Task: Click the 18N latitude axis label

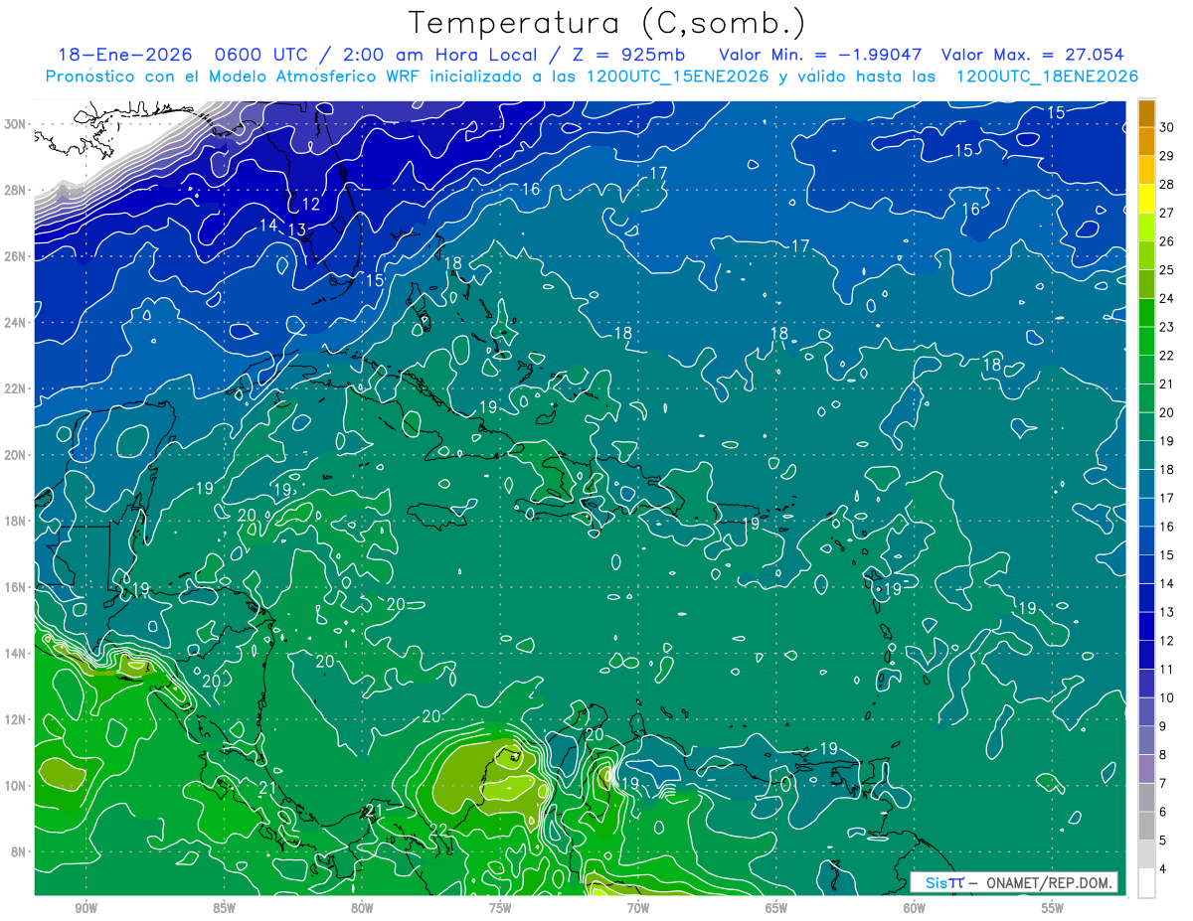Action: tap(16, 521)
